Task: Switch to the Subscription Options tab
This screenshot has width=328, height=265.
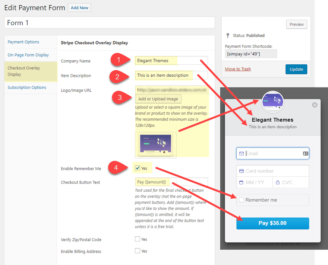Action: [x=28, y=87]
